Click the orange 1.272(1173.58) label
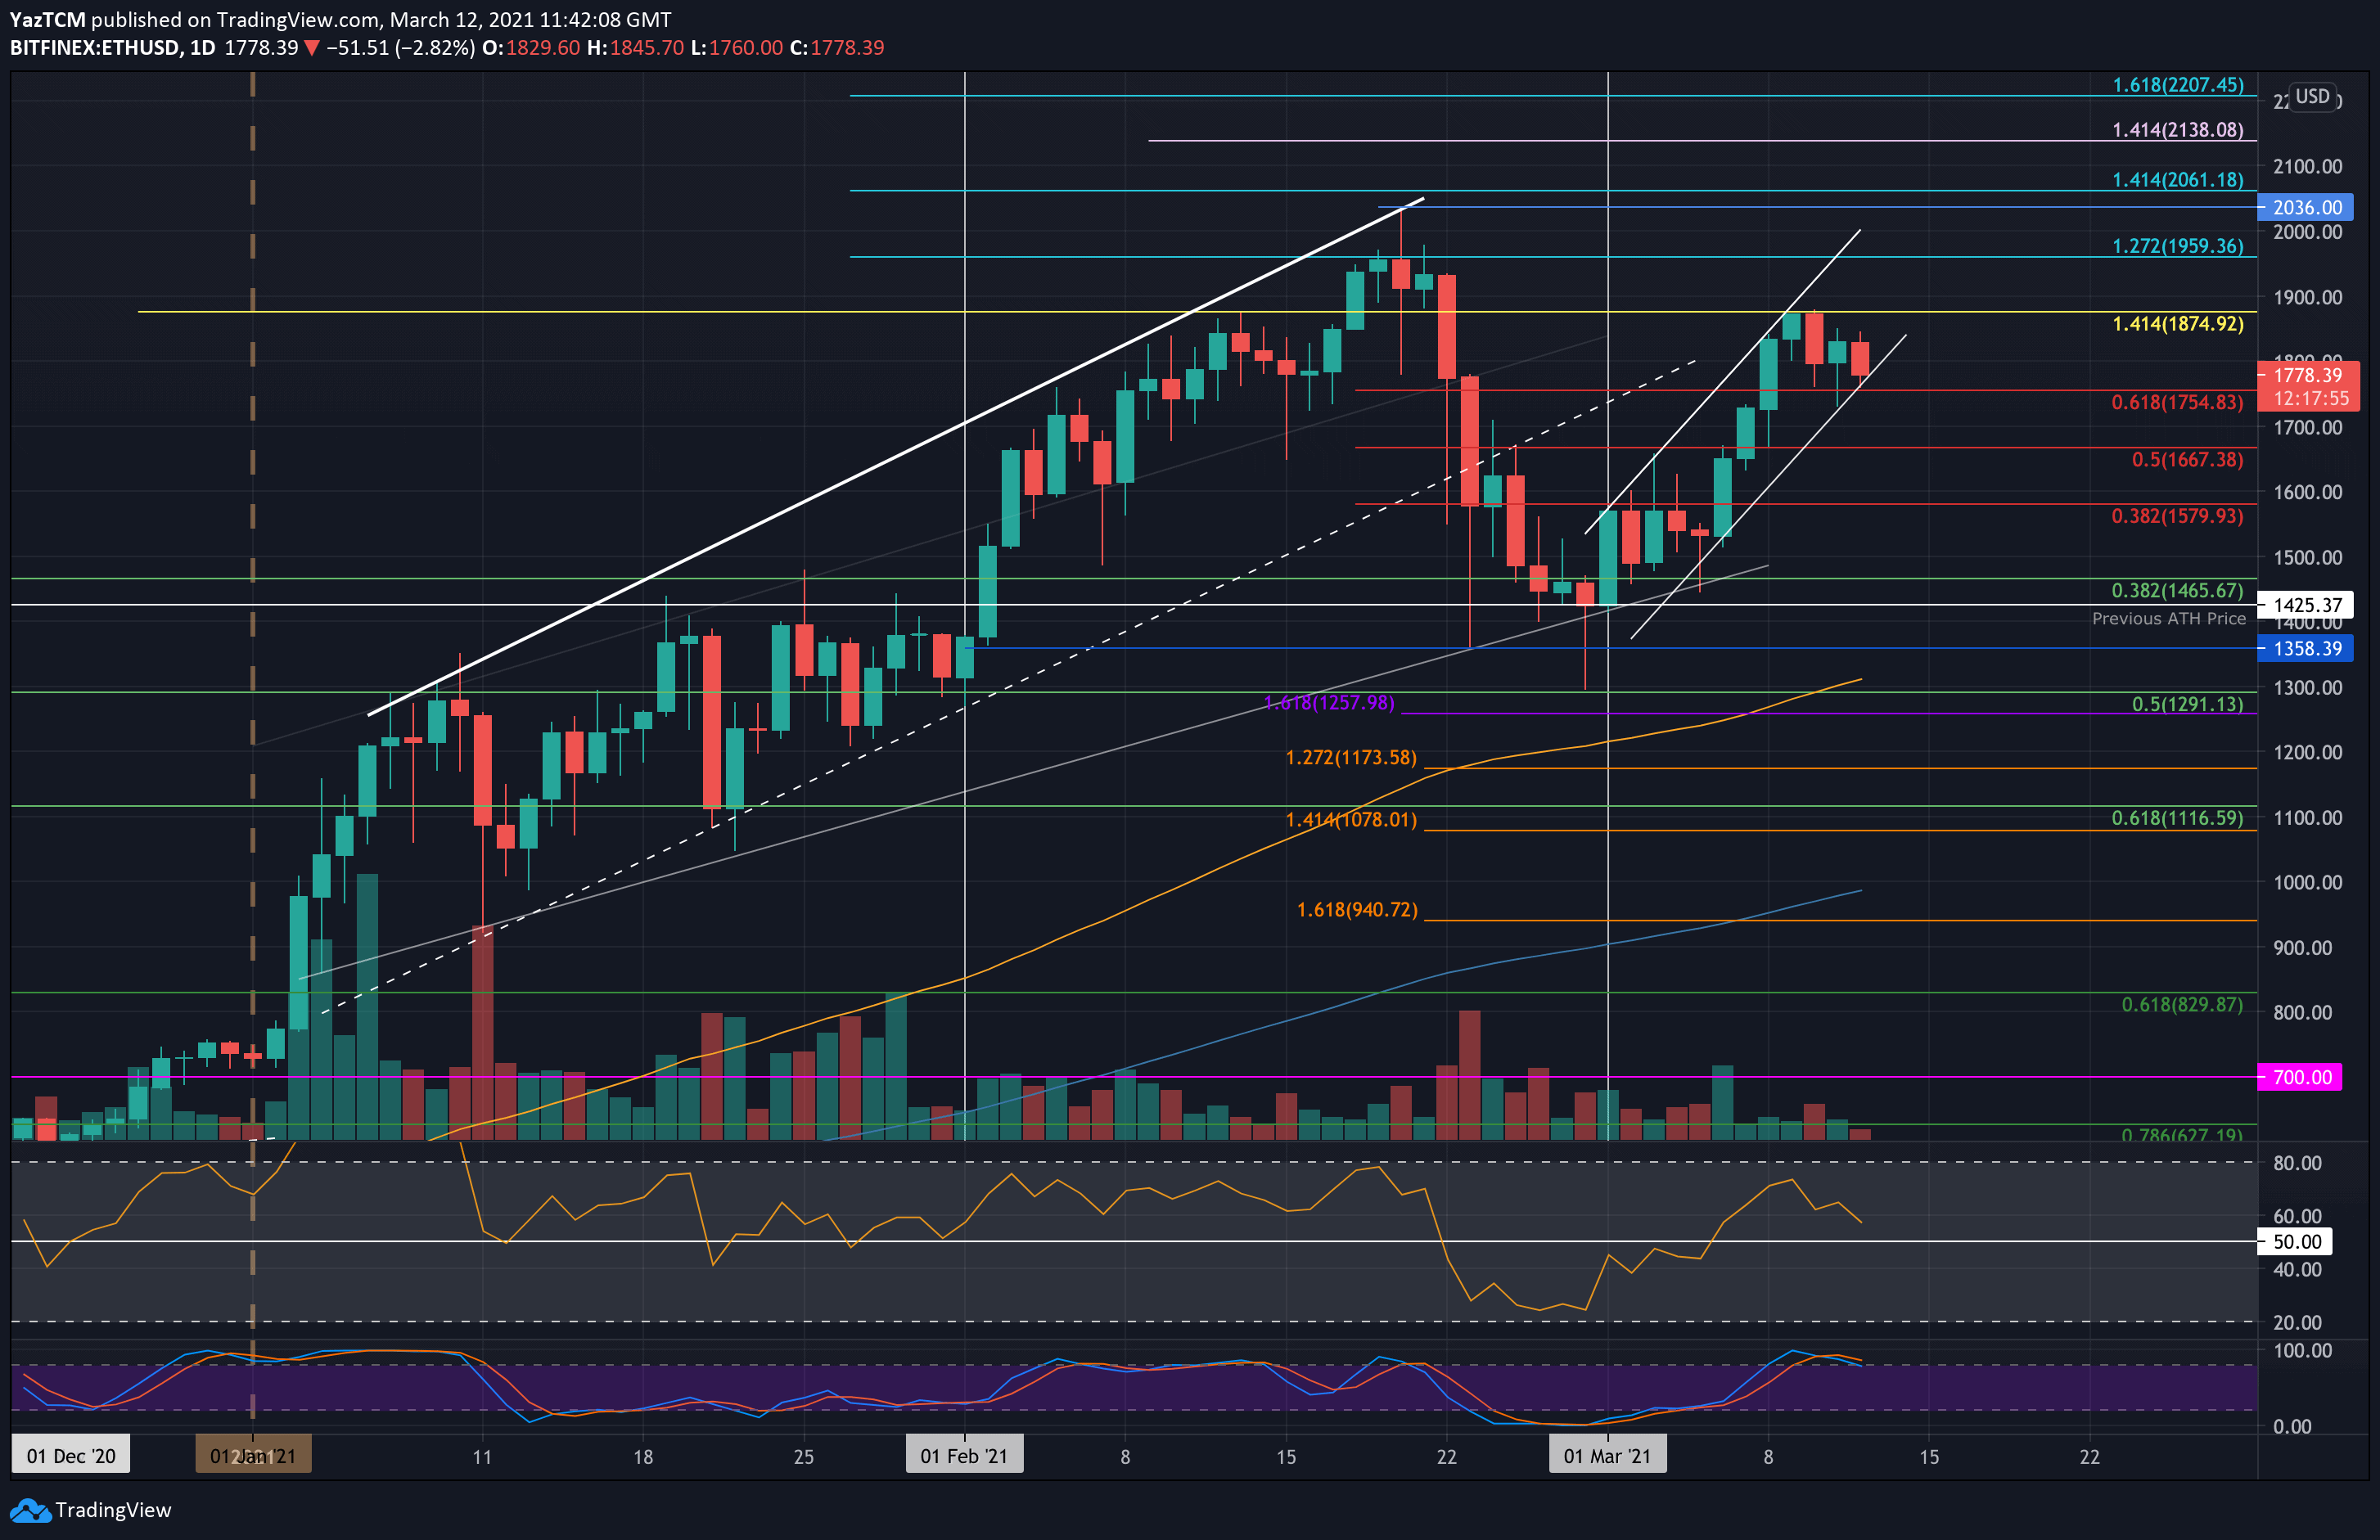The width and height of the screenshot is (2380, 1540). coord(1351,758)
